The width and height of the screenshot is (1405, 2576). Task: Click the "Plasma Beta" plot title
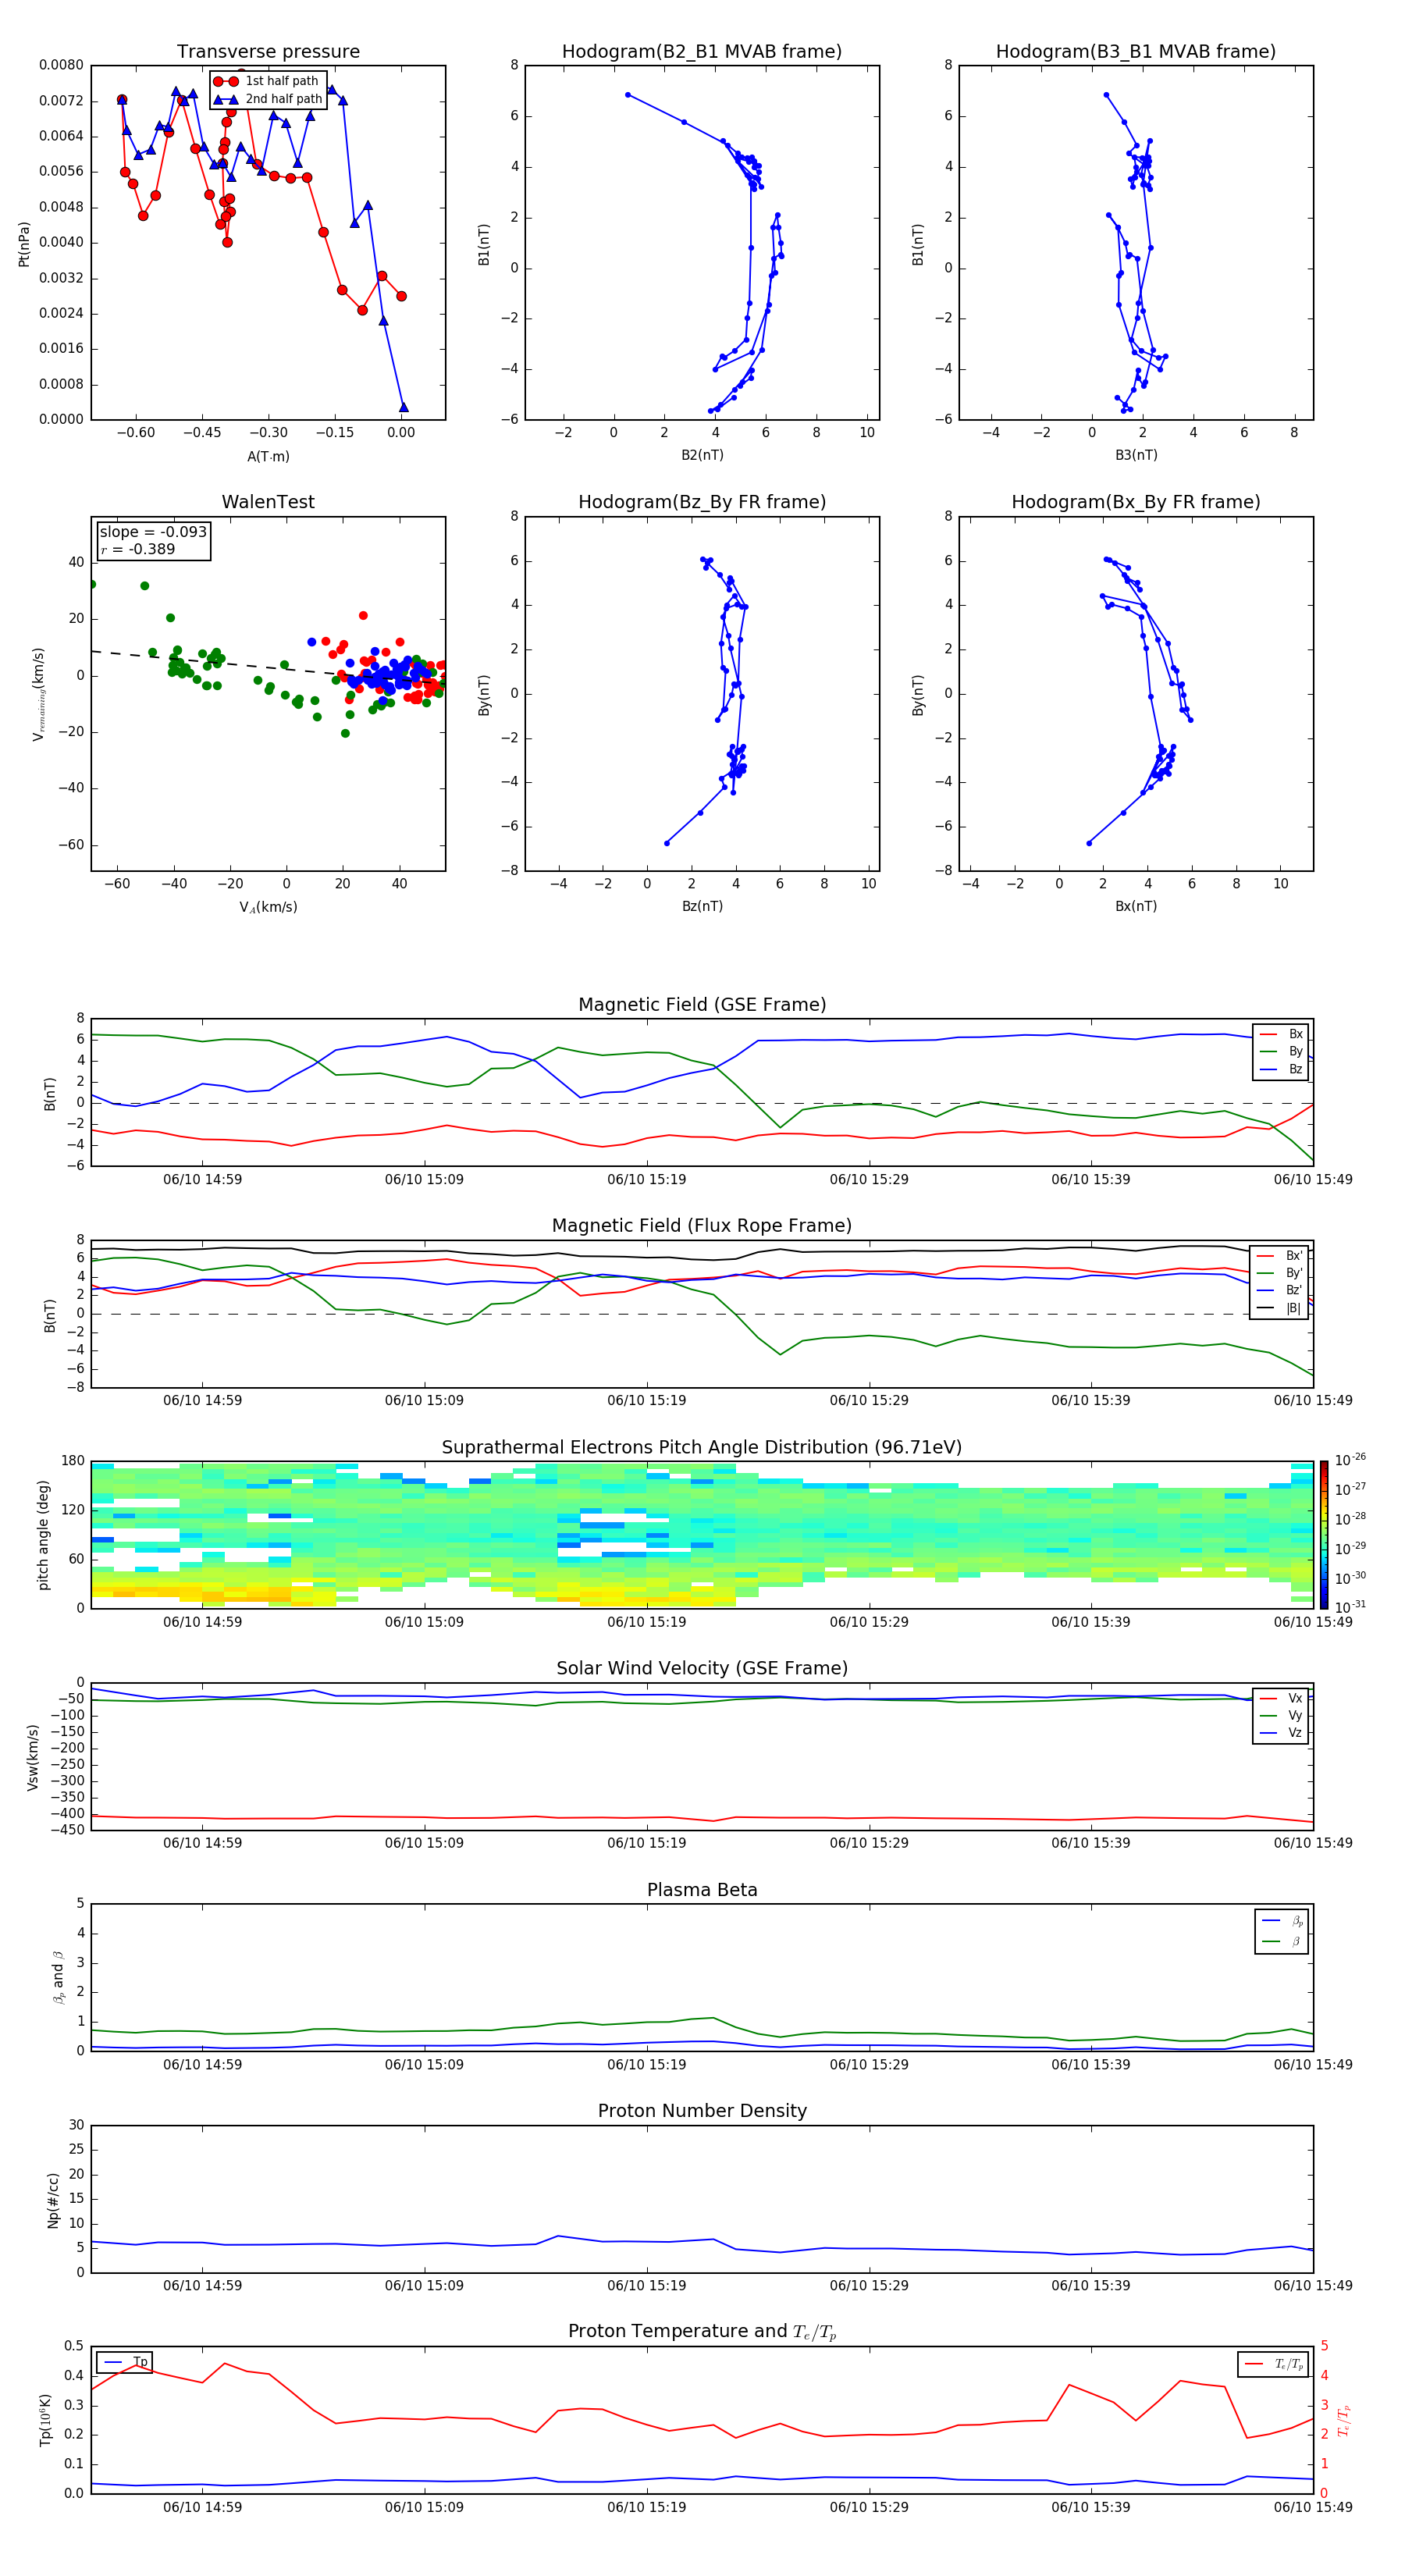pyautogui.click(x=701, y=1890)
